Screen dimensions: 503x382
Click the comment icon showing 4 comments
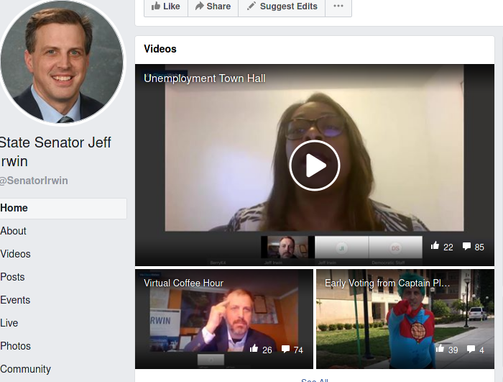pos(471,349)
